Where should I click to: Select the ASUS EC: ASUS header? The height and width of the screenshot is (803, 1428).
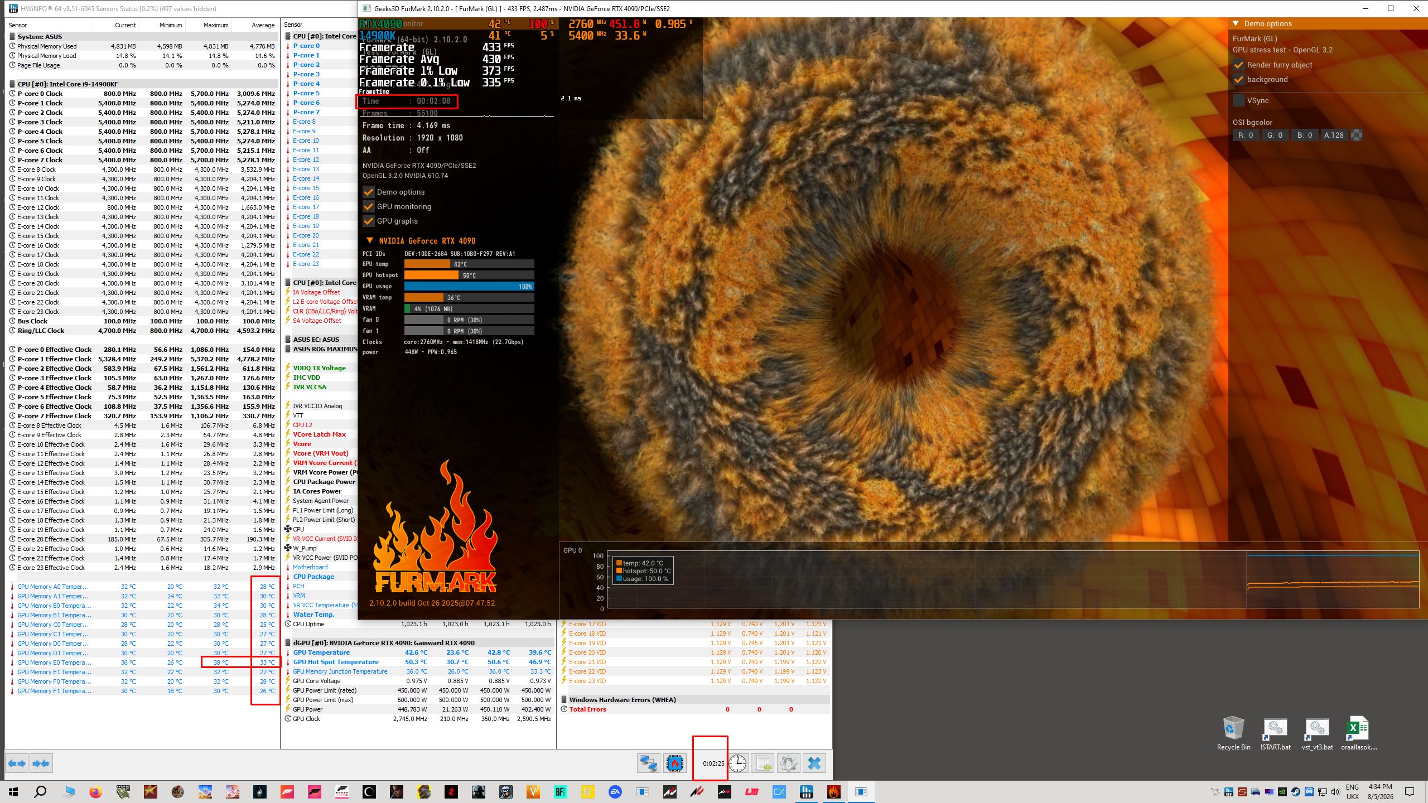[320, 340]
